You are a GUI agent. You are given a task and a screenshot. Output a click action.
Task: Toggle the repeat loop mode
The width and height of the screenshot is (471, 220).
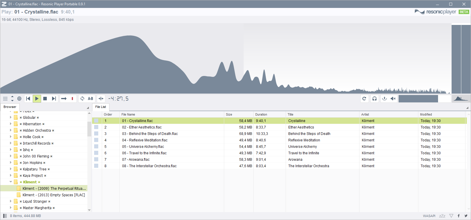82,99
